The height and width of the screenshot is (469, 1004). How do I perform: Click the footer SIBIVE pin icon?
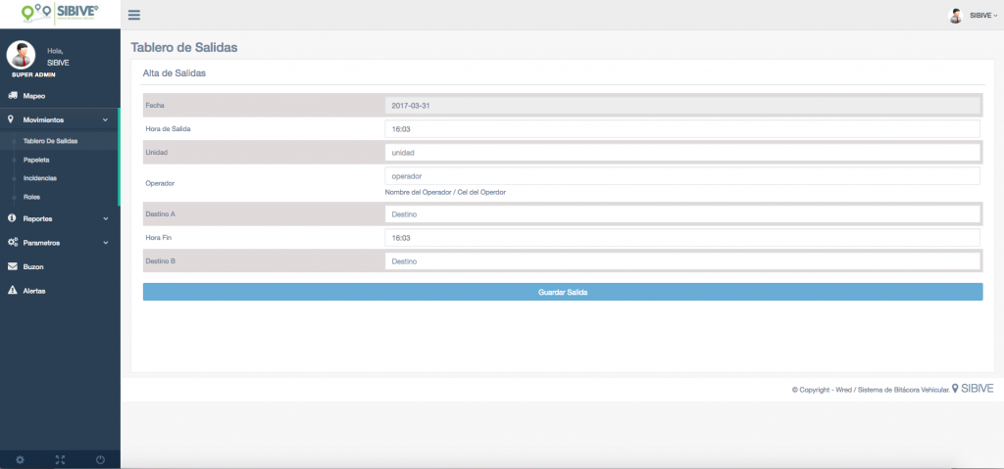coord(955,388)
